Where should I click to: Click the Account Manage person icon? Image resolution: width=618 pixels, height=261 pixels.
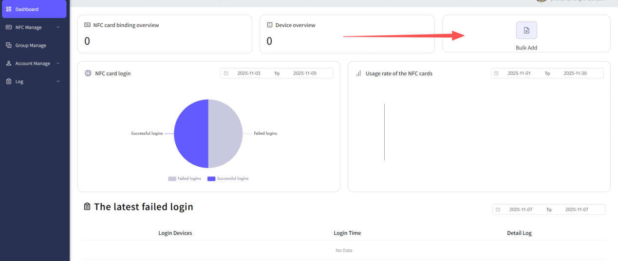point(9,64)
